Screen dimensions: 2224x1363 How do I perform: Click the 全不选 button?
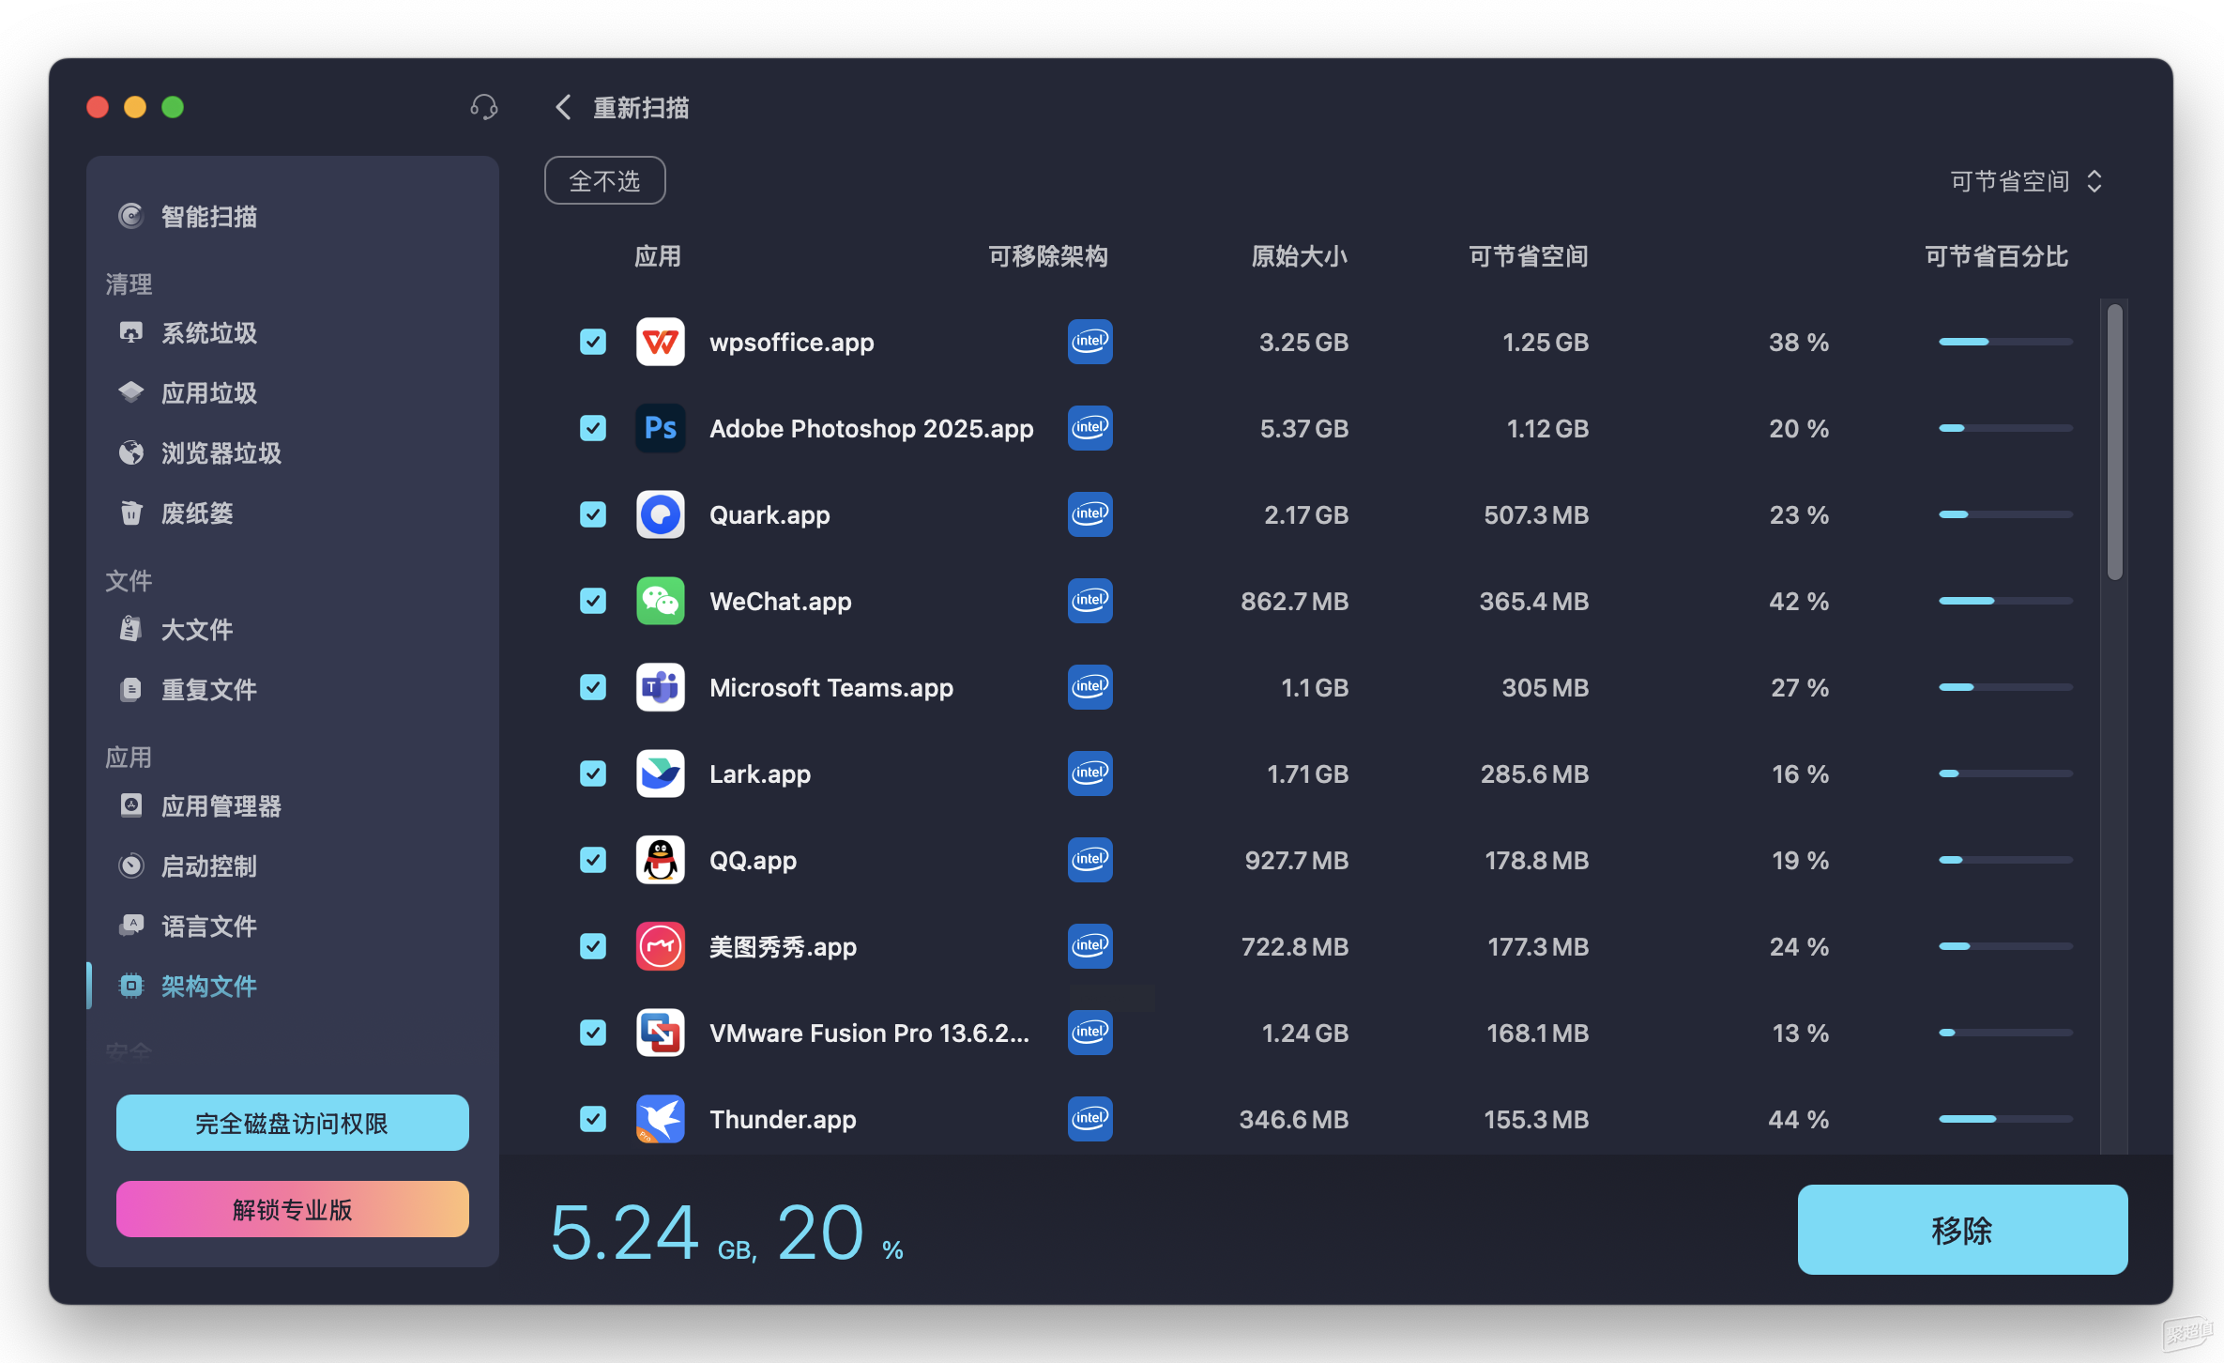[604, 180]
